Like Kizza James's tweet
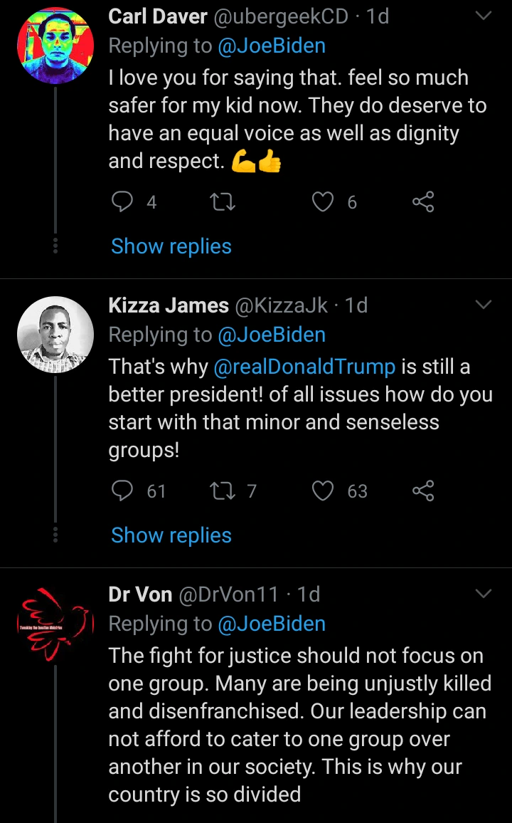The image size is (512, 823). (x=324, y=491)
